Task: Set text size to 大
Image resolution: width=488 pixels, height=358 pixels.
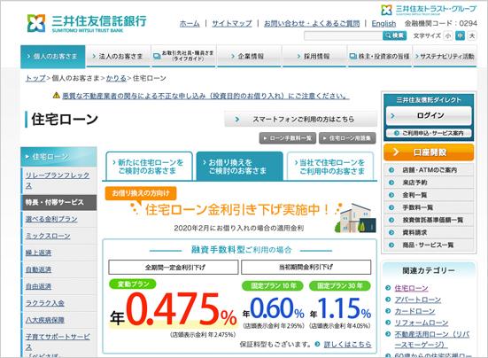Action: 472,35
